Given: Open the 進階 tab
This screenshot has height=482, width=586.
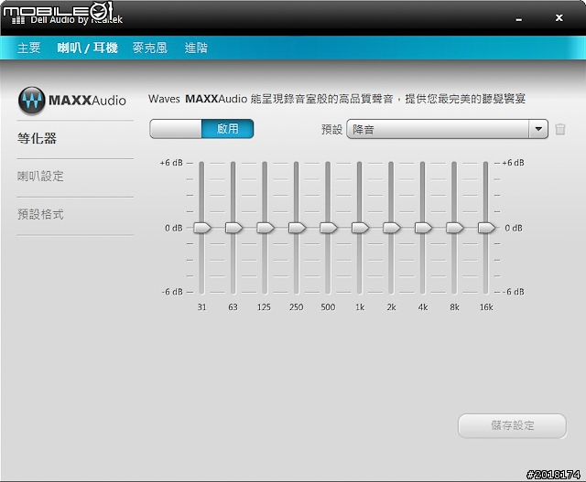Looking at the screenshot, I should (196, 48).
